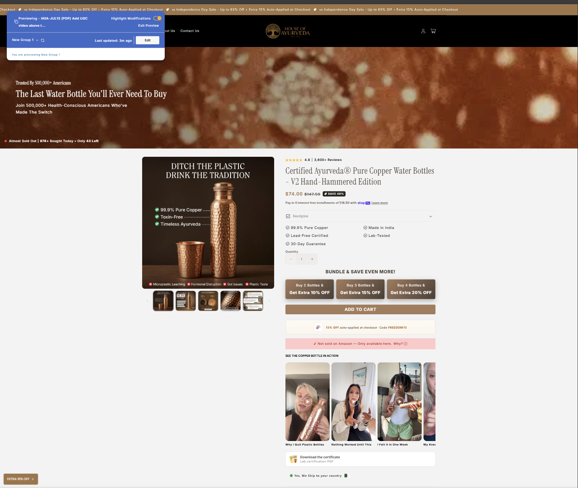Select the fourth product thumbnail image

point(231,301)
